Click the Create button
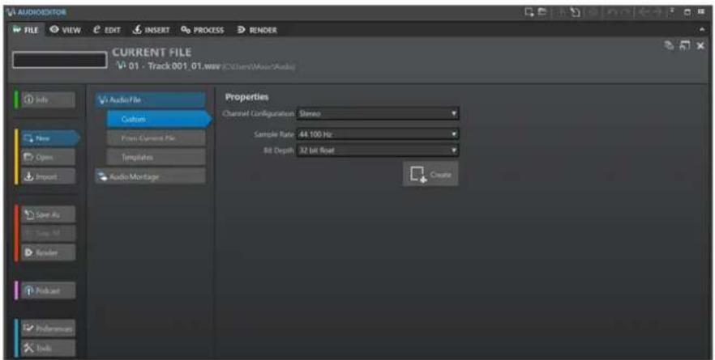This screenshot has width=715, height=360. click(x=430, y=174)
